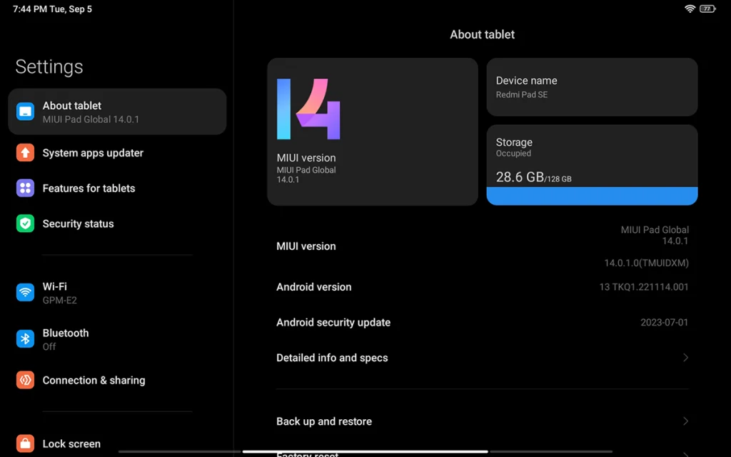Check the battery indicator in status bar
The height and width of the screenshot is (457, 731).
coord(707,9)
